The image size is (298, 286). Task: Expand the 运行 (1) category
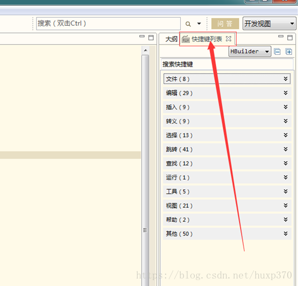point(227,177)
